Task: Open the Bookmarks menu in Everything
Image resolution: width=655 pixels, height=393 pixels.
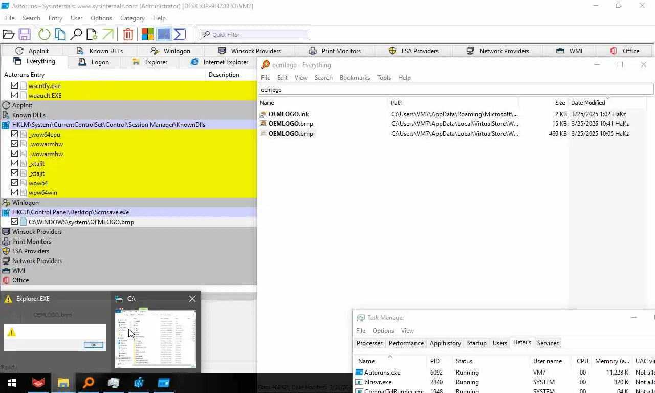Action: tap(355, 77)
